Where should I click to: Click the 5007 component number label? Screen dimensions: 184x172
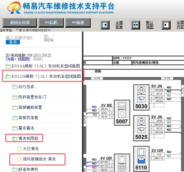coord(122,122)
